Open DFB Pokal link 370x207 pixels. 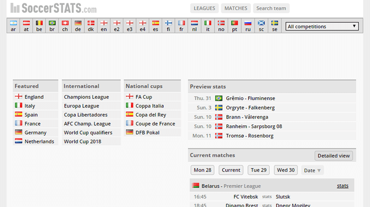pyautogui.click(x=147, y=133)
